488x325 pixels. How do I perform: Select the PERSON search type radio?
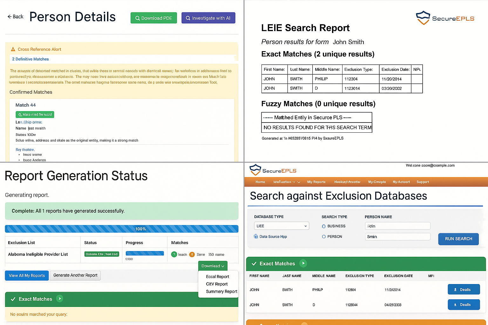tap(324, 237)
